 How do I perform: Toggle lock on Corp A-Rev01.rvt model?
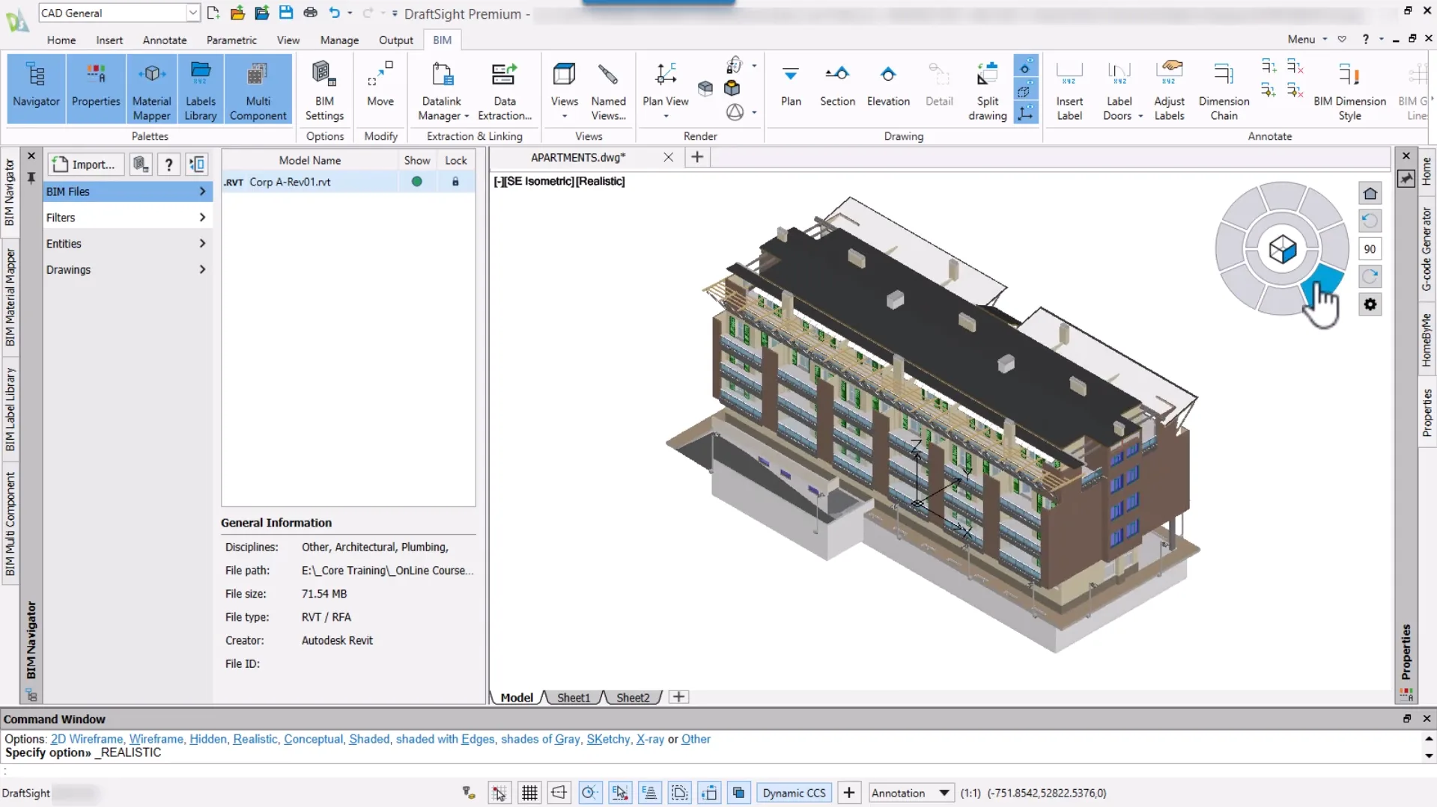(x=455, y=182)
